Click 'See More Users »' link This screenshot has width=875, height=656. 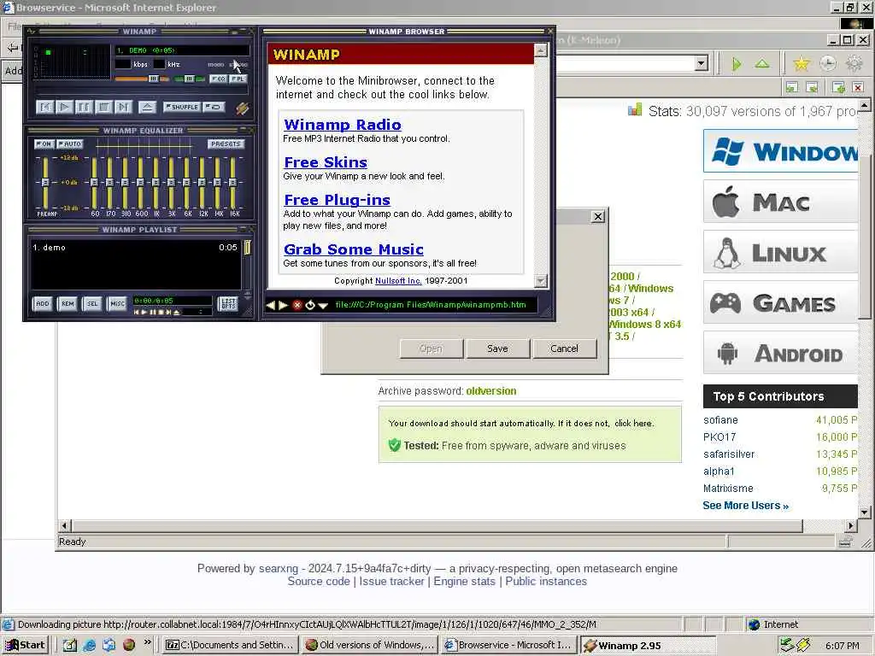[745, 506]
